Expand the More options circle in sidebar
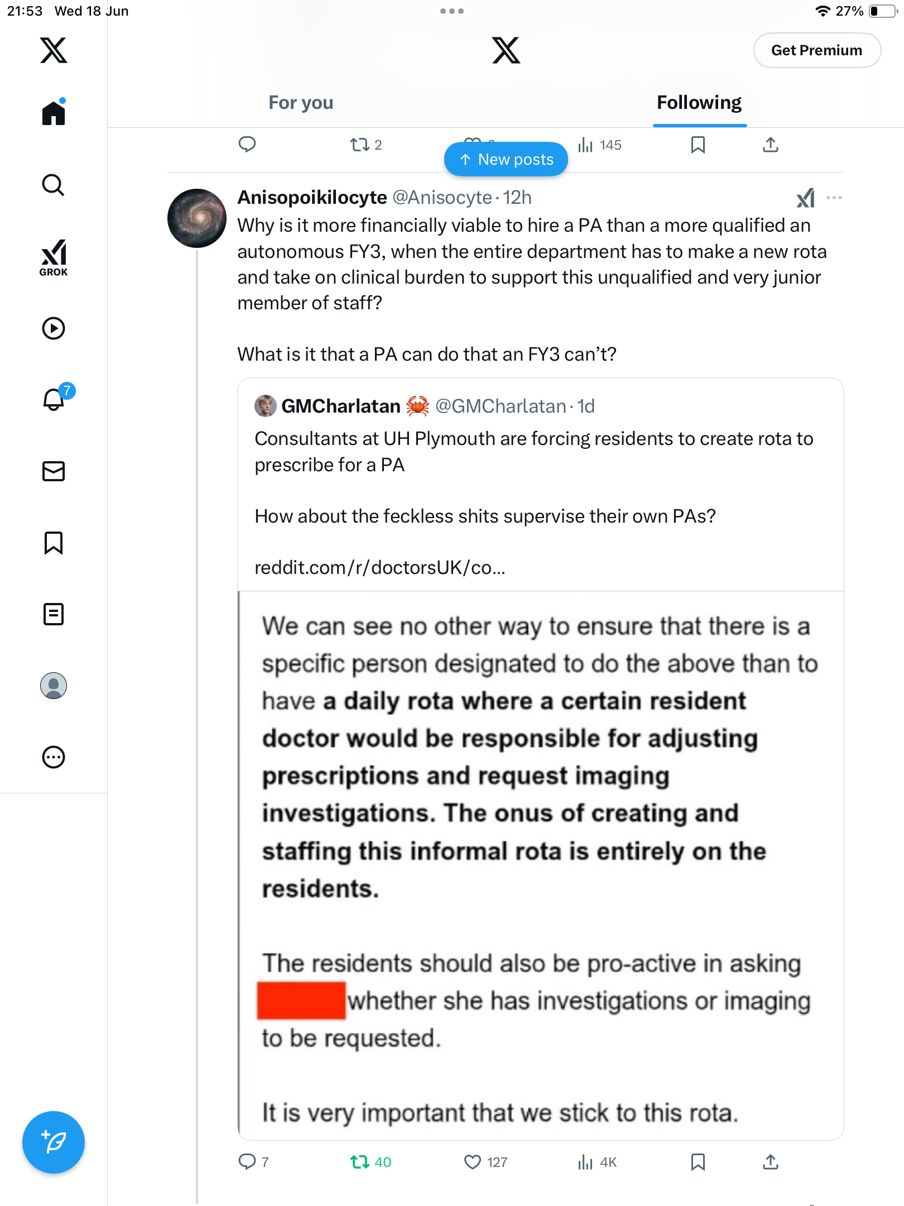This screenshot has width=904, height=1206. [x=54, y=757]
